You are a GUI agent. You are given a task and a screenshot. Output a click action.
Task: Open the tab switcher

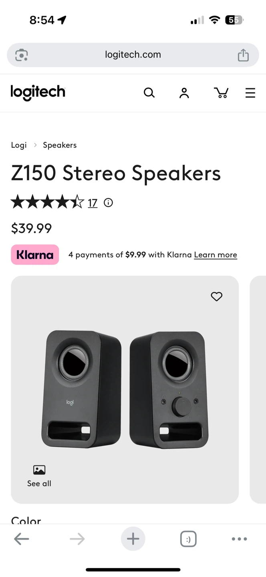click(x=188, y=539)
